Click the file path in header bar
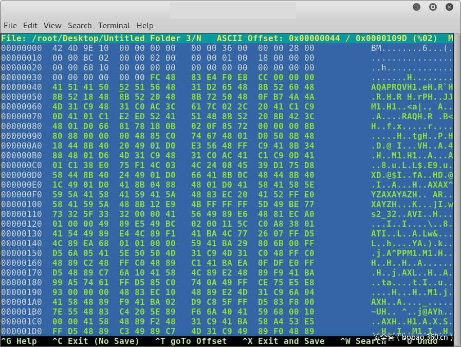 tap(101, 38)
